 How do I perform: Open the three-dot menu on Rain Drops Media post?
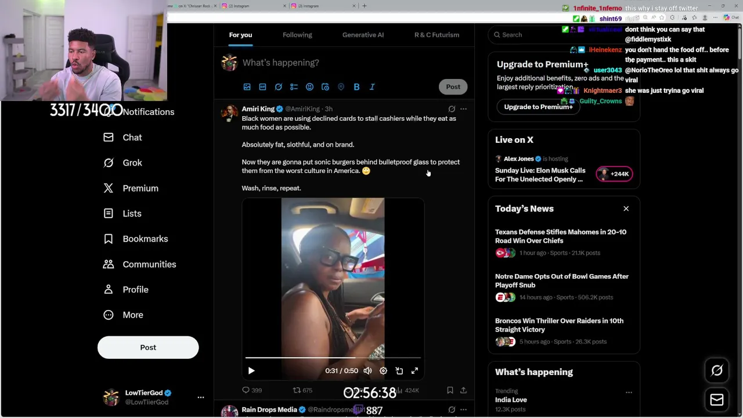pos(463,410)
